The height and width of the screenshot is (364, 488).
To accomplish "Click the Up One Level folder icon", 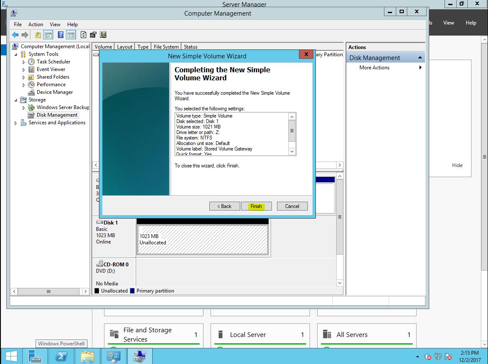I will [38, 35].
